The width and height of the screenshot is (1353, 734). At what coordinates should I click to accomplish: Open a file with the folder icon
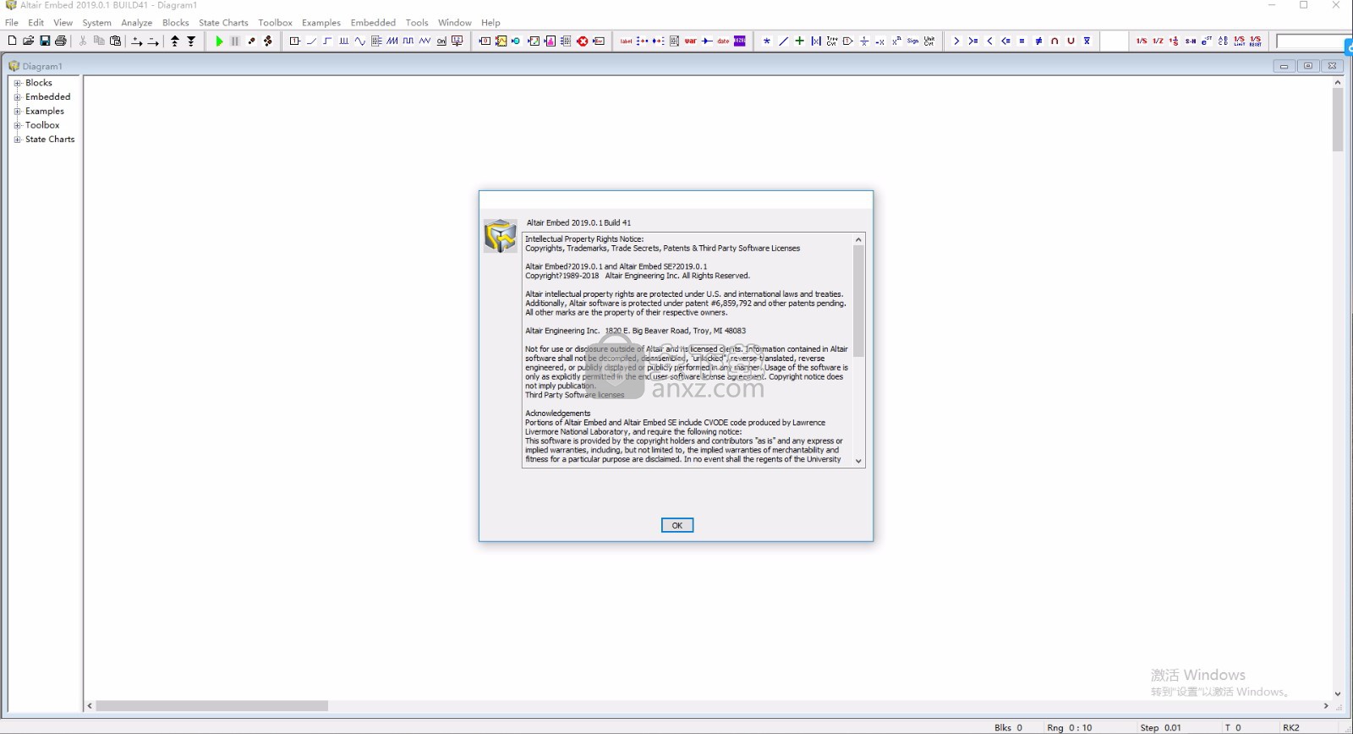point(28,41)
